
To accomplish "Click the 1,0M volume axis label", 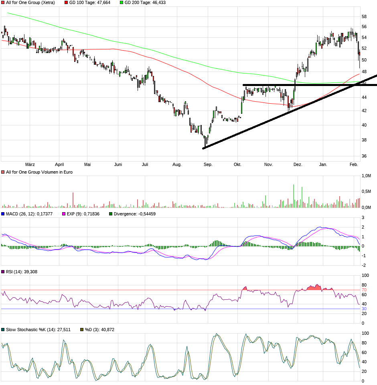I will 366,176.
